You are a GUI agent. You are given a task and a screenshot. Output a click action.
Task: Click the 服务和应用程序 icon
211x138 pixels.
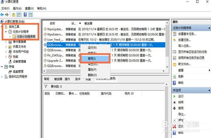(6, 77)
